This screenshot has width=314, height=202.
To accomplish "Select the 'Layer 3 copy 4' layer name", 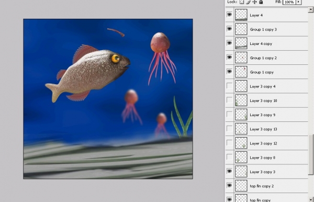I will click(x=263, y=86).
